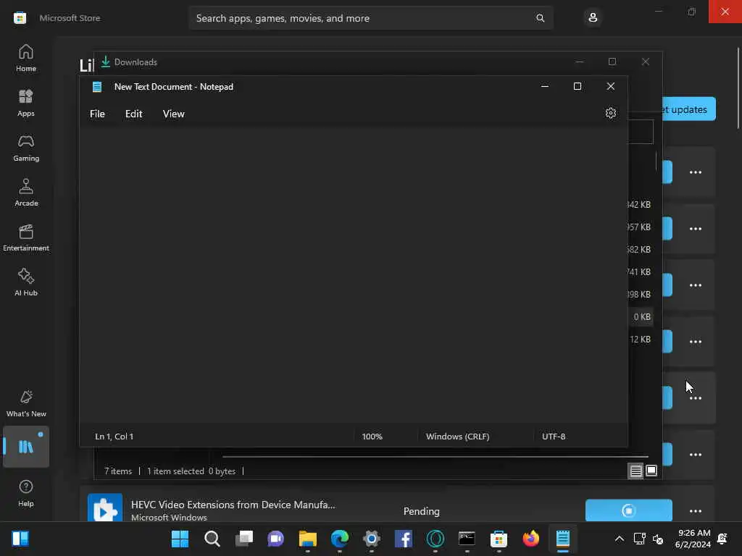Click the search magnifier icon in Store

540,18
